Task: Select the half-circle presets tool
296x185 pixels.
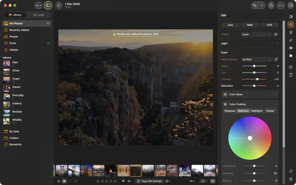Action: 291,17
